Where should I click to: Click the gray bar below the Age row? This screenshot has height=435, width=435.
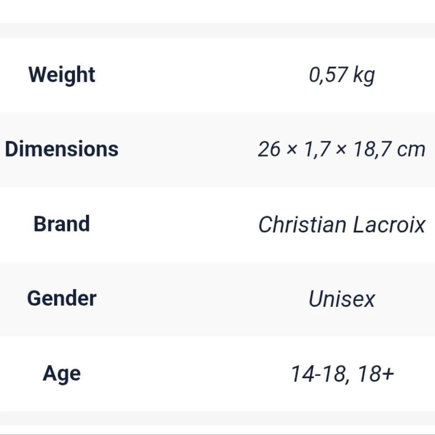pyautogui.click(x=217, y=418)
